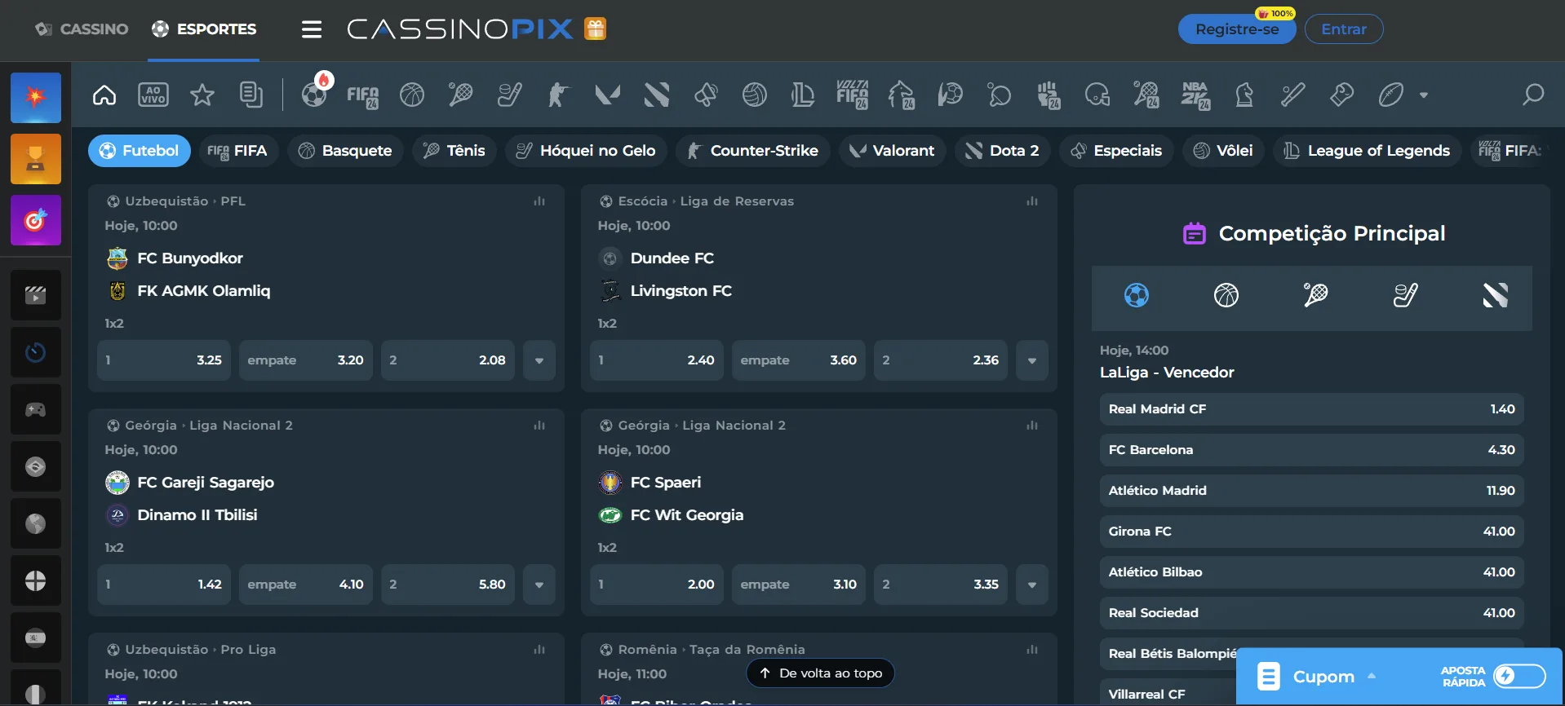Select the chess knight icon
This screenshot has width=1565, height=706.
click(1244, 95)
